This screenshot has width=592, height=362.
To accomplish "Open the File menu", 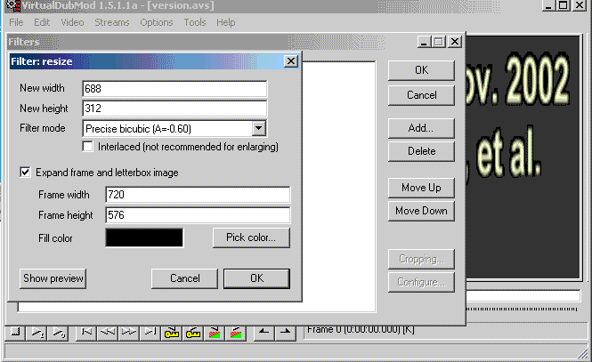I will click(x=16, y=22).
